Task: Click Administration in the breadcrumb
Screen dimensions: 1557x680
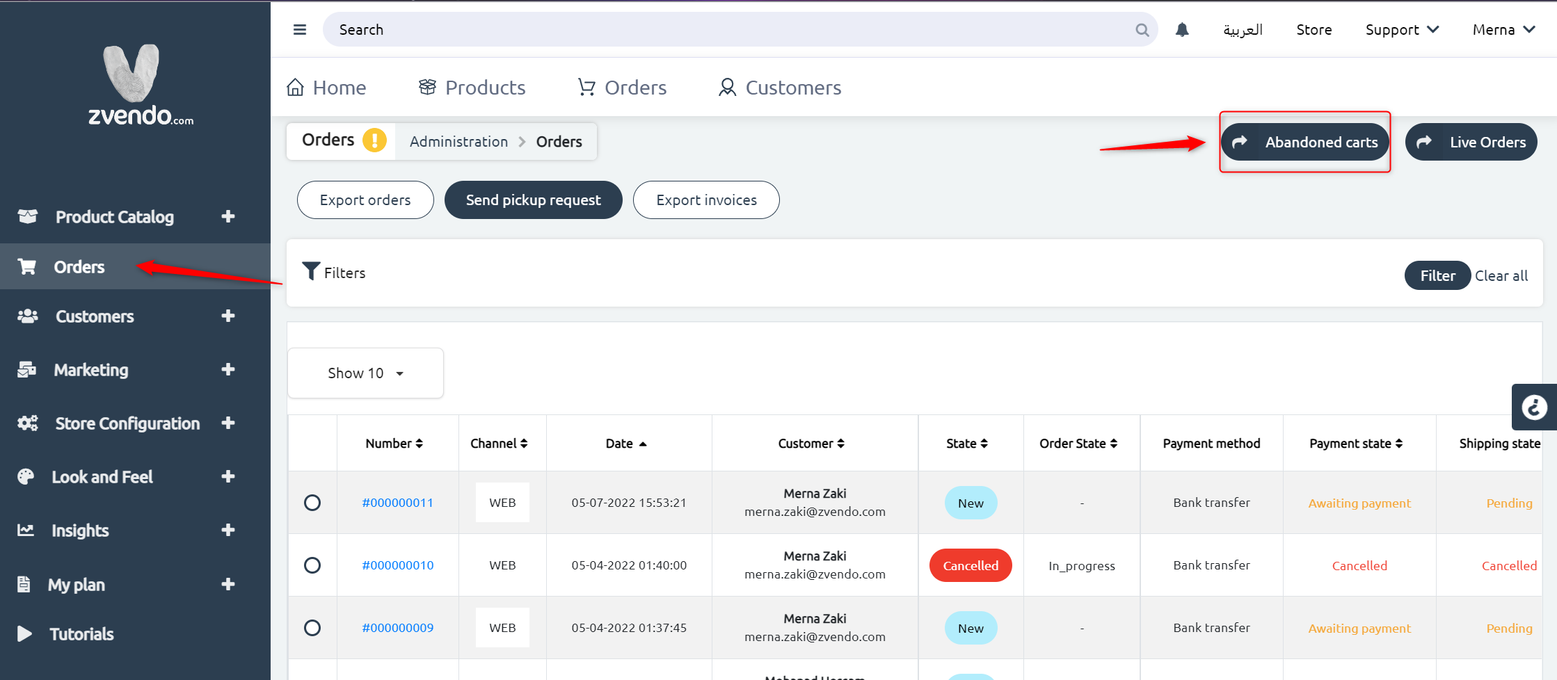Action: (x=459, y=142)
